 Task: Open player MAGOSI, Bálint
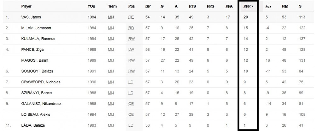(35, 60)
